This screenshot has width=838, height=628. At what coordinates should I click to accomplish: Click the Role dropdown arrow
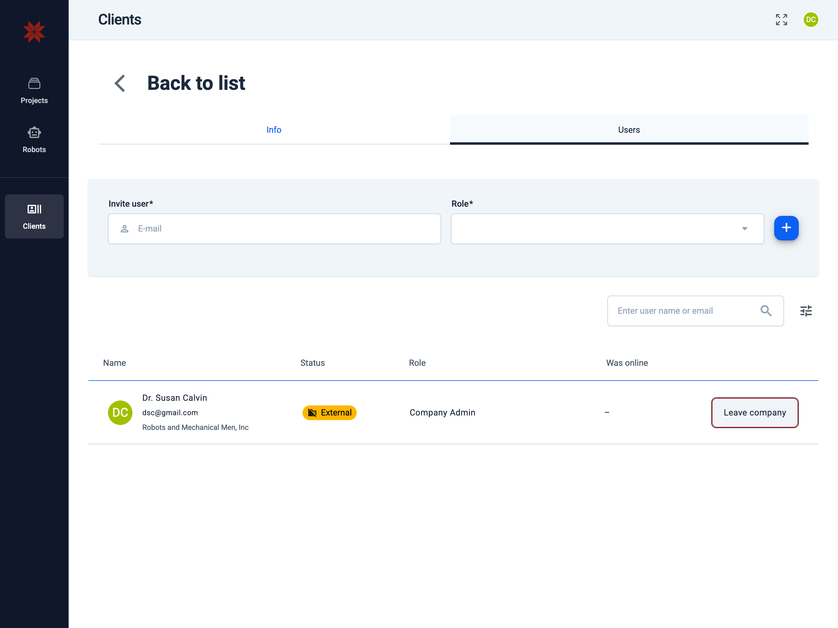(x=744, y=228)
